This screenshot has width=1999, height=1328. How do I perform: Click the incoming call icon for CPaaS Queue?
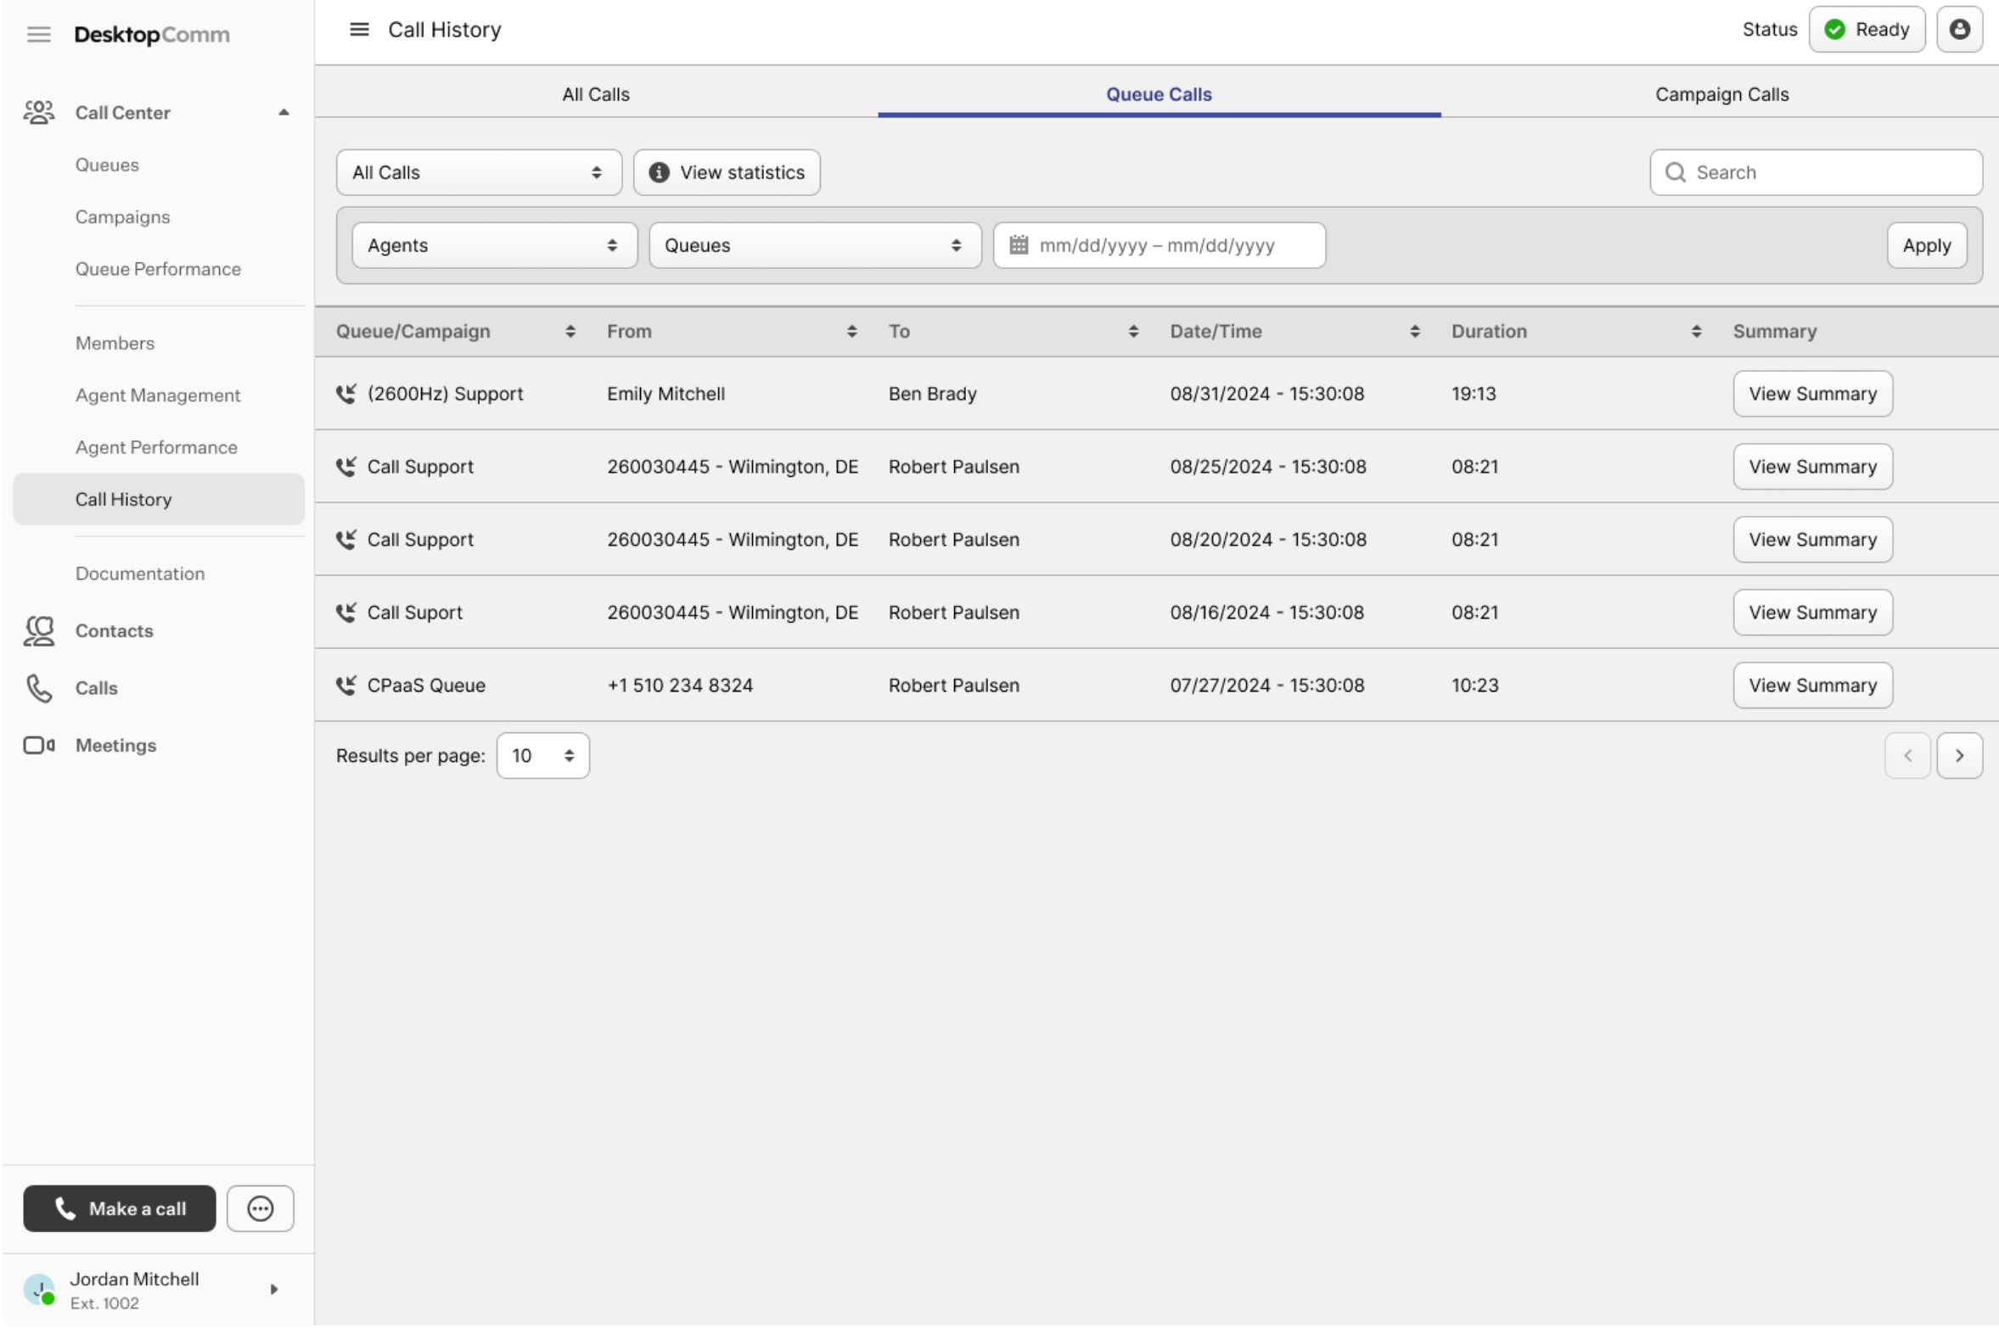point(345,686)
